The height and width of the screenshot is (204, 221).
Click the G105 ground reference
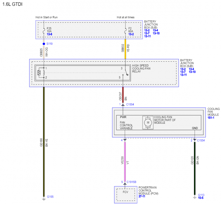pos(50,197)
